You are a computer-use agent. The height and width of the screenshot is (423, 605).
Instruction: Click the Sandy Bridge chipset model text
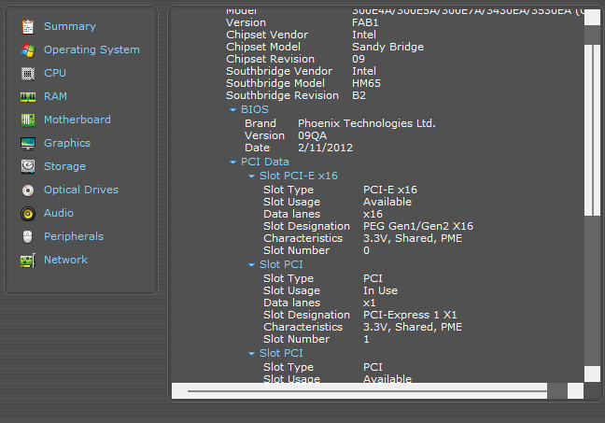click(x=387, y=47)
